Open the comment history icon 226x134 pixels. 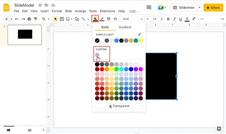pyautogui.click(x=149, y=7)
